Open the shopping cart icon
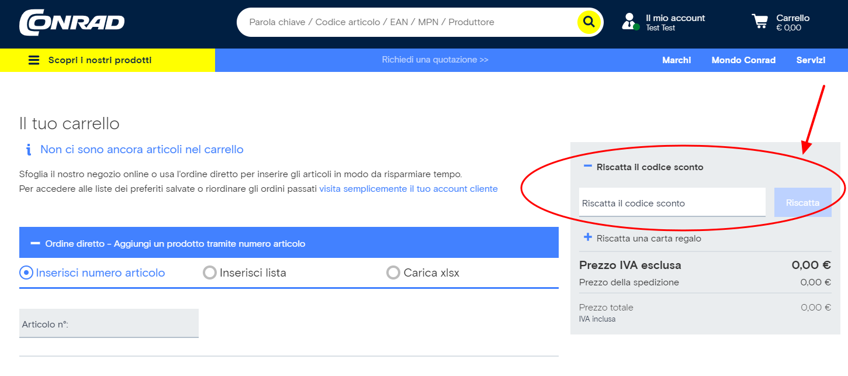The image size is (848, 376). 760,22
